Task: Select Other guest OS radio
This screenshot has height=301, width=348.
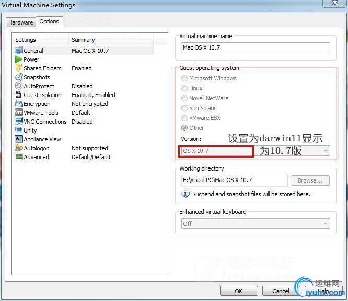Action: [184, 128]
